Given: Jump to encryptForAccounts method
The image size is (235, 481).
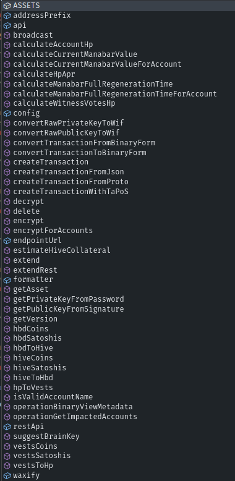Looking at the screenshot, I should [x=53, y=231].
